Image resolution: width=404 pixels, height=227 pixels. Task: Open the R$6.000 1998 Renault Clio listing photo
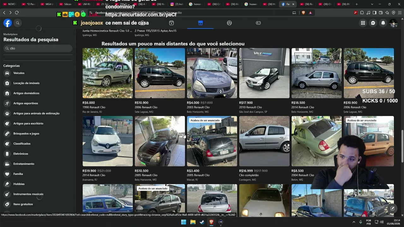click(108, 73)
